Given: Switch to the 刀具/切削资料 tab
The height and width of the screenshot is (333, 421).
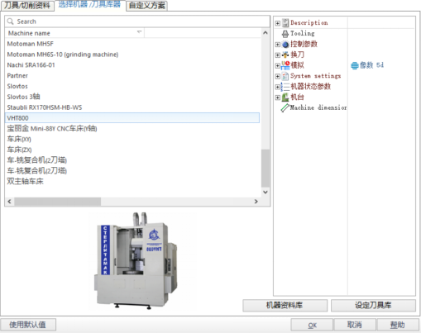Looking at the screenshot, I should click(27, 6).
